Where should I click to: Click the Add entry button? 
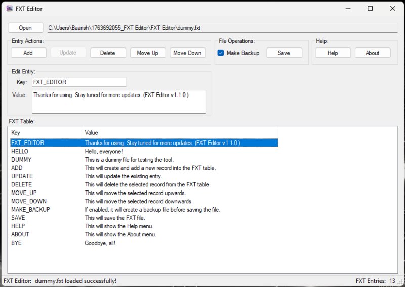[x=28, y=53]
